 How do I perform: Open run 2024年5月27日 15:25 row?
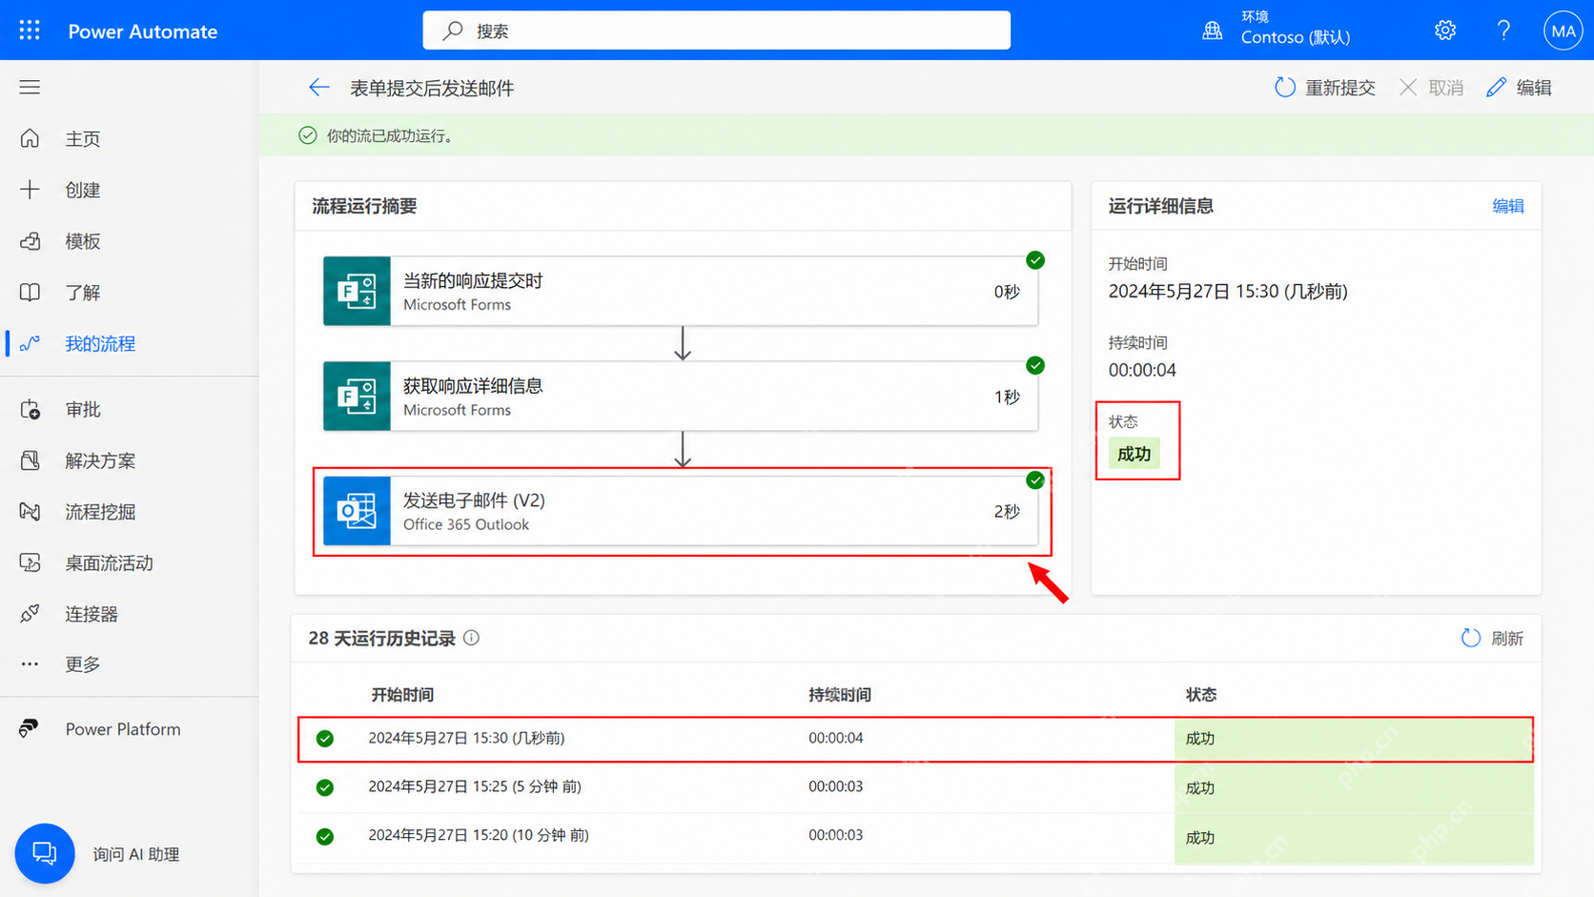[x=915, y=787]
